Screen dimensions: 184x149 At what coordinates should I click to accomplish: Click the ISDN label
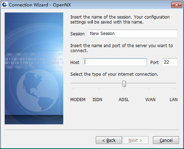[x=97, y=100]
